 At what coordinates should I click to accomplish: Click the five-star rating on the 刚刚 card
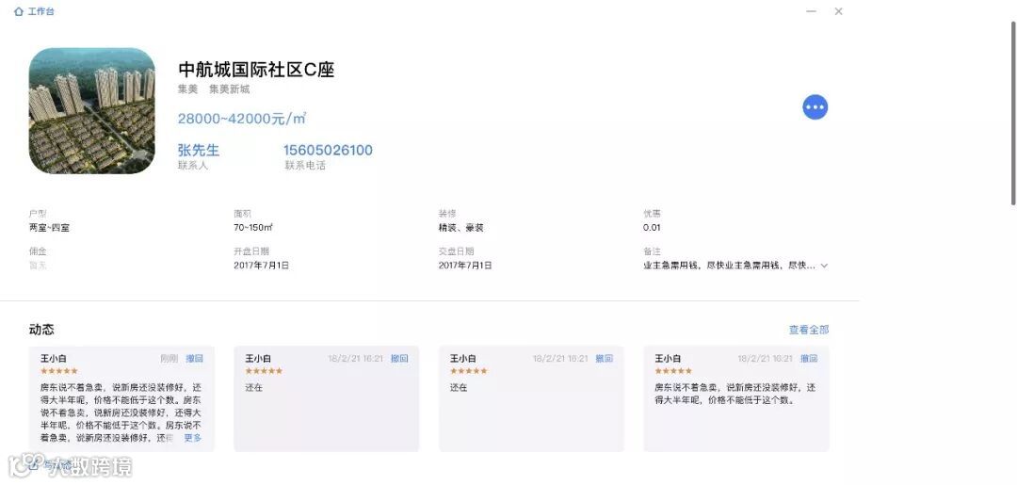59,371
